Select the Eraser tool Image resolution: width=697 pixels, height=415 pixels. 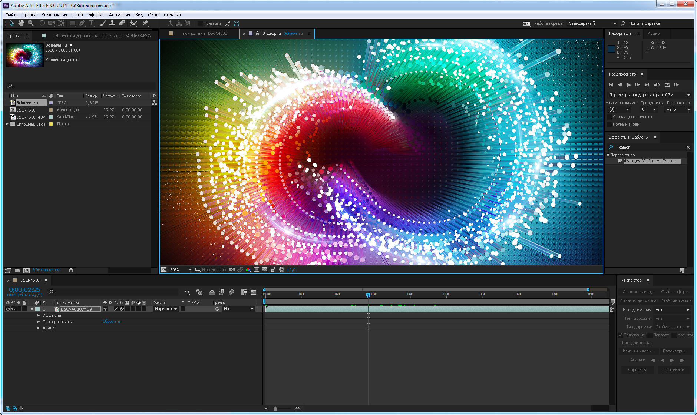122,23
